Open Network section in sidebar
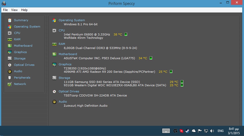244x136 pixels. point(20,84)
